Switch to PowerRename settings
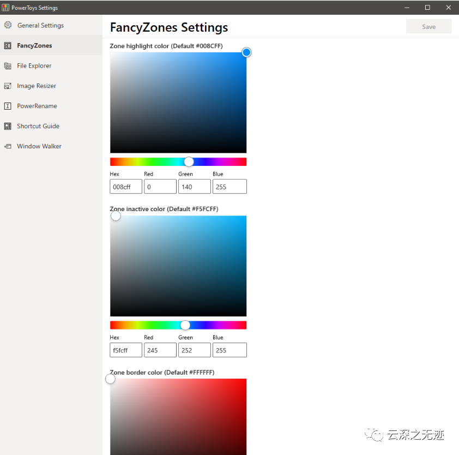The height and width of the screenshot is (455, 459). 51,106
